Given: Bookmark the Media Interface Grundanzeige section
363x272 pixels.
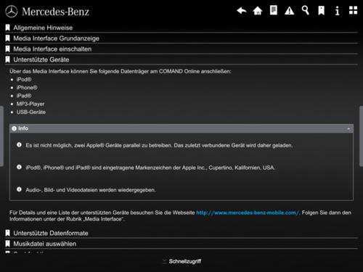Looking at the screenshot, I should pos(8,38).
